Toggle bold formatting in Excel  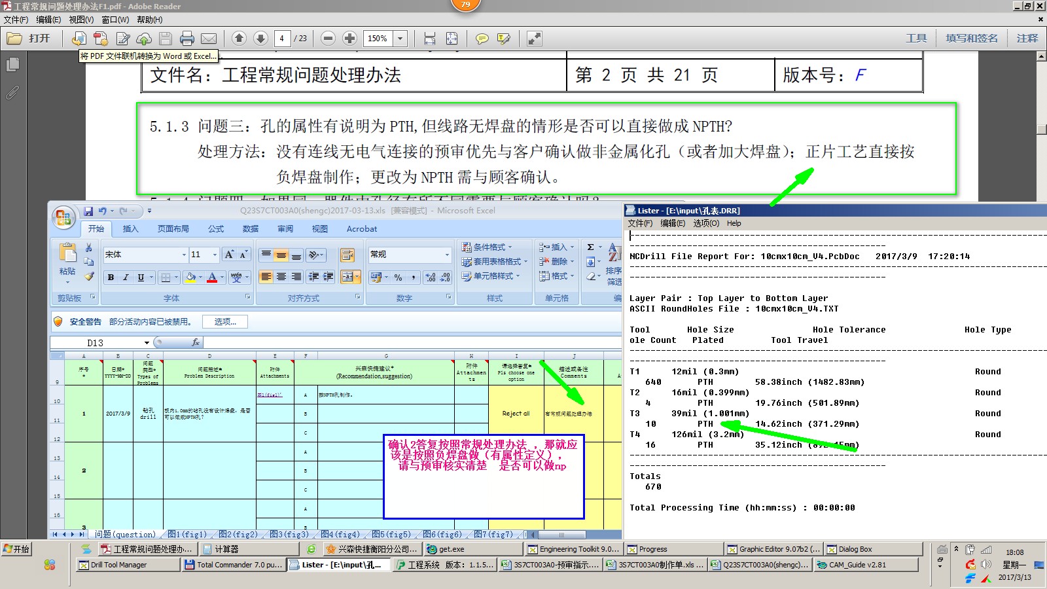pos(111,277)
